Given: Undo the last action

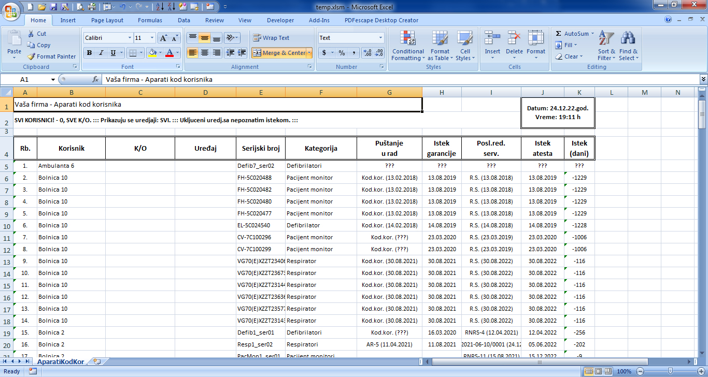Looking at the screenshot, I should (122, 7).
